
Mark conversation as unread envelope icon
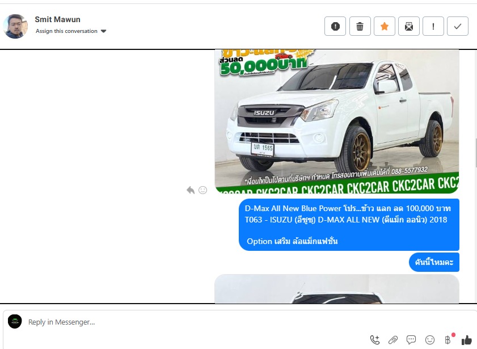408,26
